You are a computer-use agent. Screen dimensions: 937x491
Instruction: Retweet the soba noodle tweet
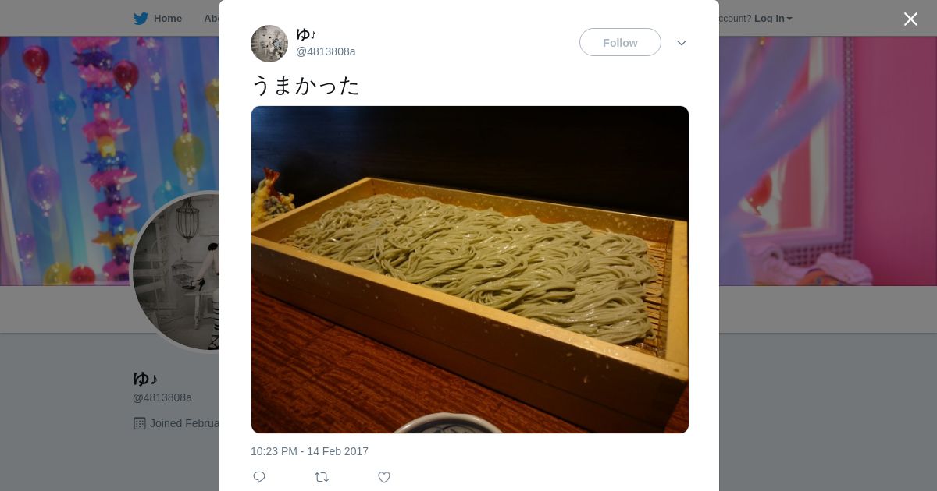pos(322,477)
